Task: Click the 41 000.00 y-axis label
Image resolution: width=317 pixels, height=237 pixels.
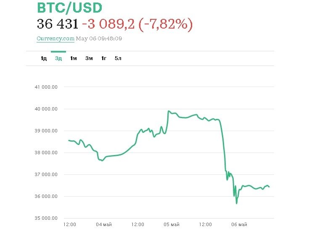Action: click(46, 87)
